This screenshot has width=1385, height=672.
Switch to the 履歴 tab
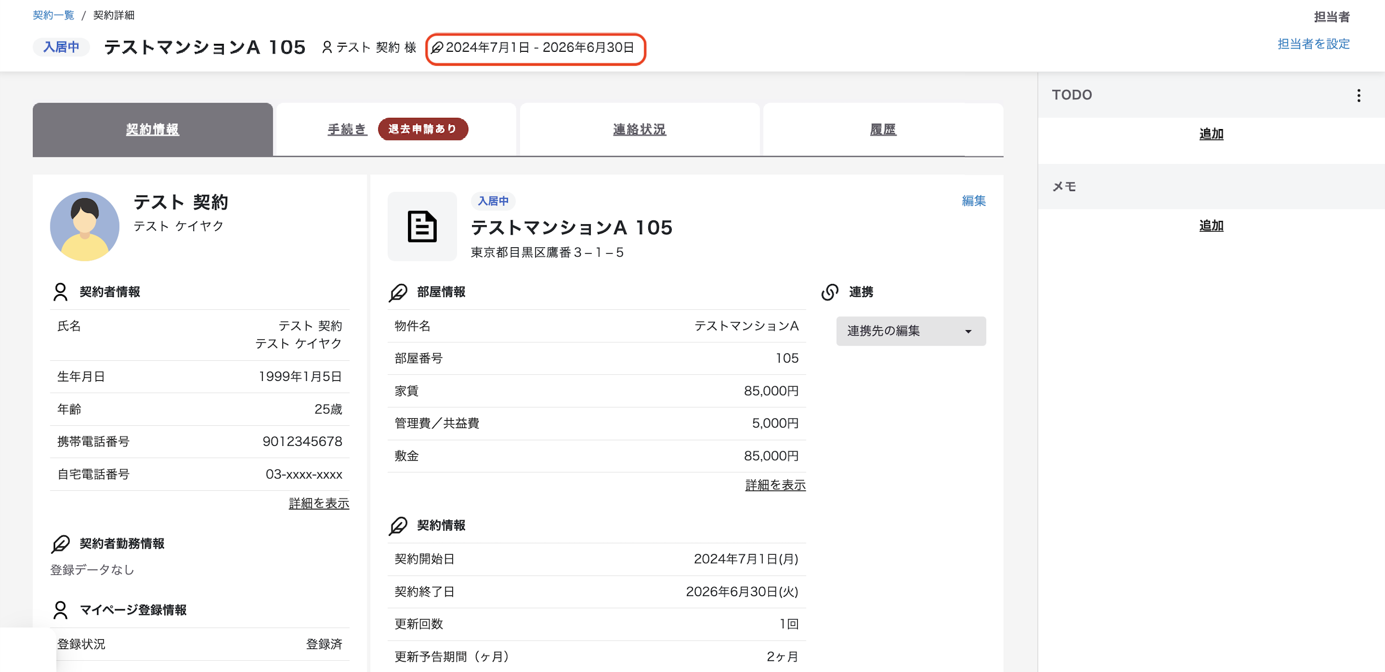[883, 130]
